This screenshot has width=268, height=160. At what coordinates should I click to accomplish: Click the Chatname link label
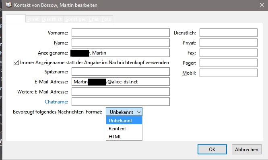(56, 102)
